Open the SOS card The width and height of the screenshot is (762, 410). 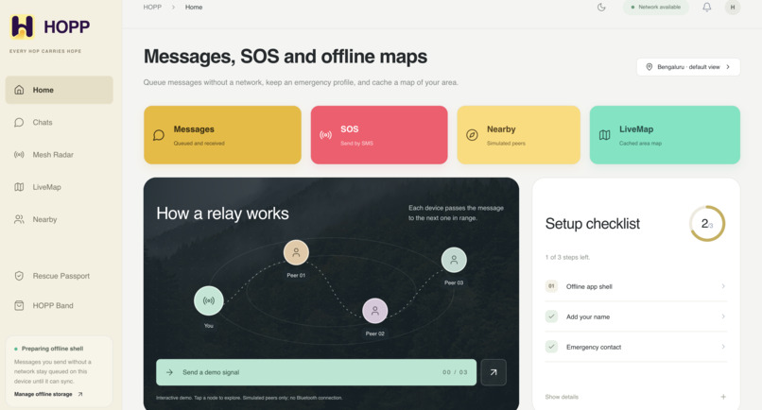tap(379, 135)
